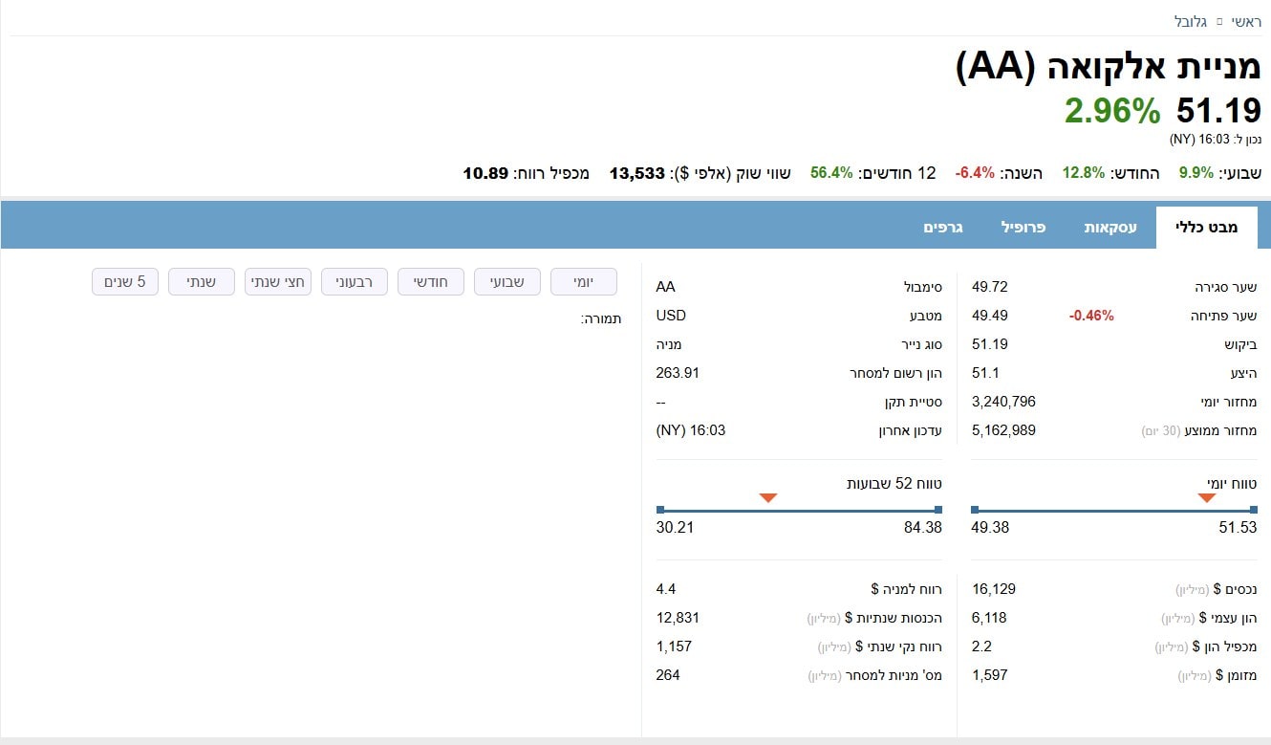
Task: Click the cash value '1,597'
Action: pos(990,675)
